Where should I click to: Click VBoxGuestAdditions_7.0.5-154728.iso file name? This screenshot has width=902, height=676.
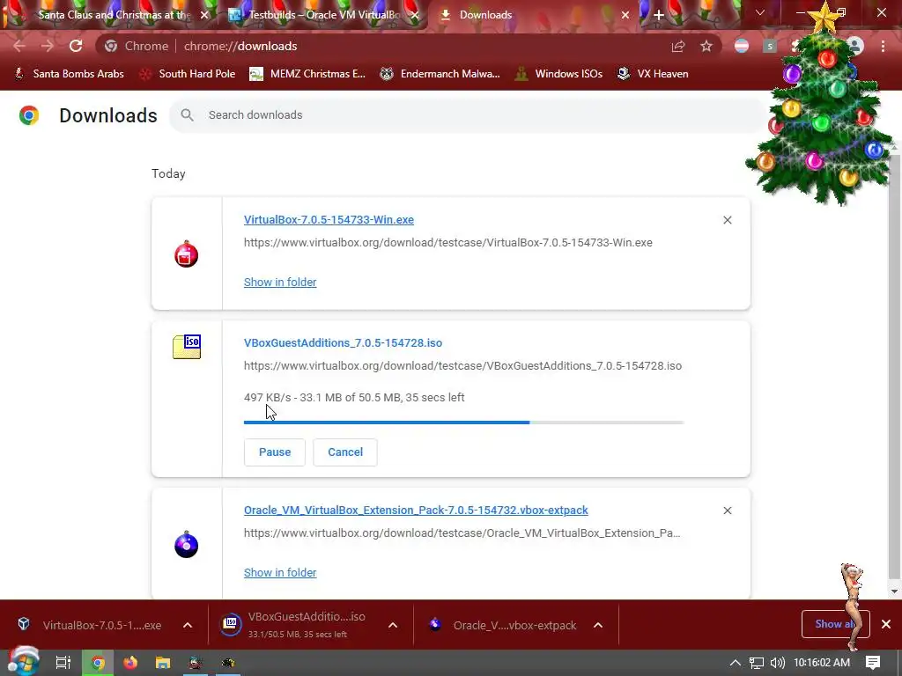tap(343, 342)
